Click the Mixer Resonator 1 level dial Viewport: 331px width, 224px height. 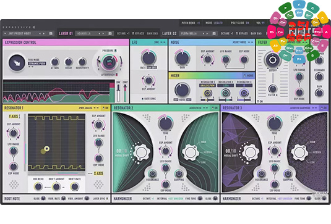click(207, 93)
